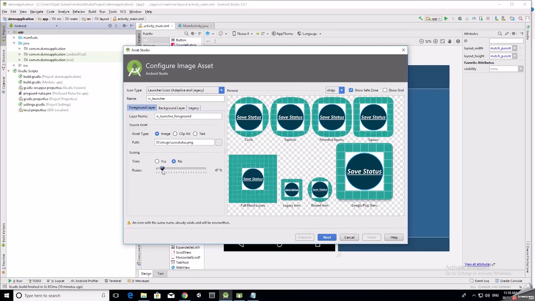Select Yes for the Trim option
The width and height of the screenshot is (535, 301).
tap(157, 161)
